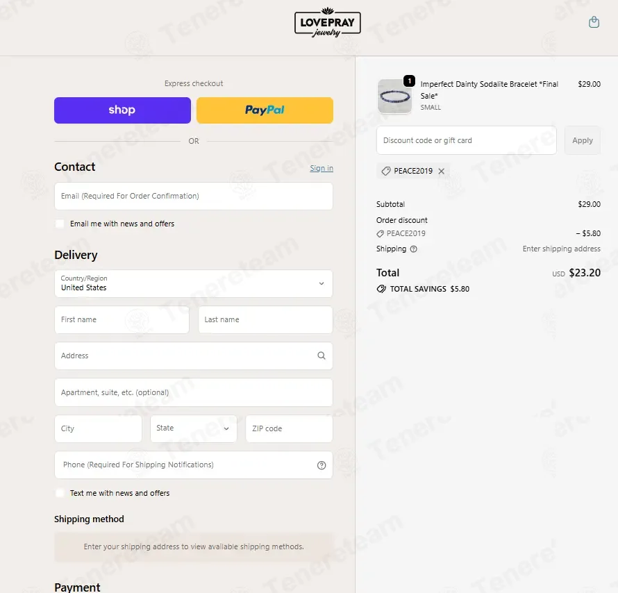Expand the State dropdown

(x=194, y=428)
